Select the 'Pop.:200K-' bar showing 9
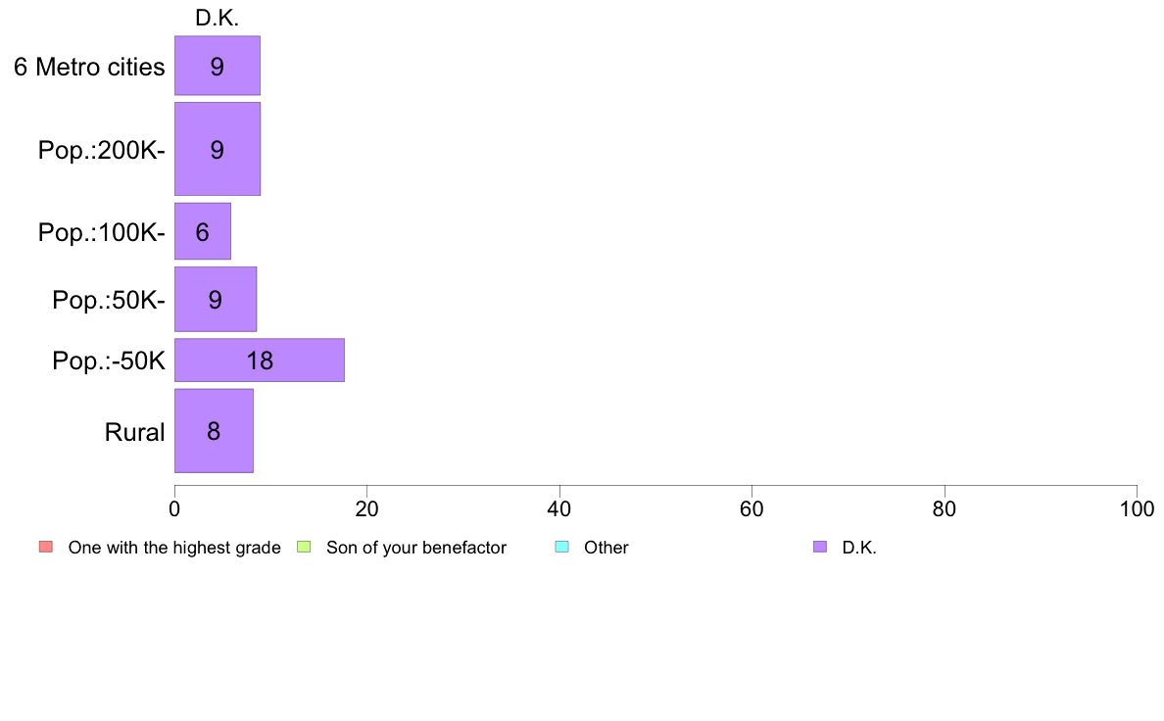The image size is (1164, 721). (x=218, y=149)
